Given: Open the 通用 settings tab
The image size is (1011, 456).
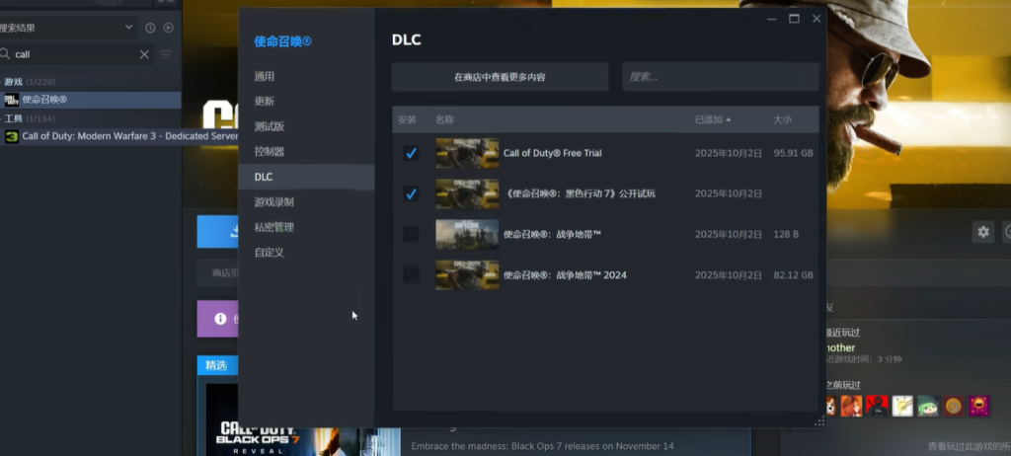Looking at the screenshot, I should coord(264,76).
